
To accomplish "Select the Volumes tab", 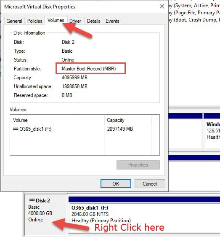I will coord(56,20).
